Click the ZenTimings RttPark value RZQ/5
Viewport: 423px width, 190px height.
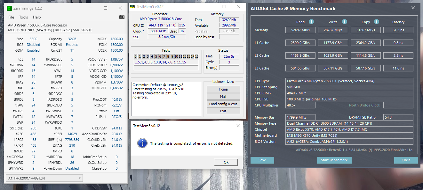(116, 117)
